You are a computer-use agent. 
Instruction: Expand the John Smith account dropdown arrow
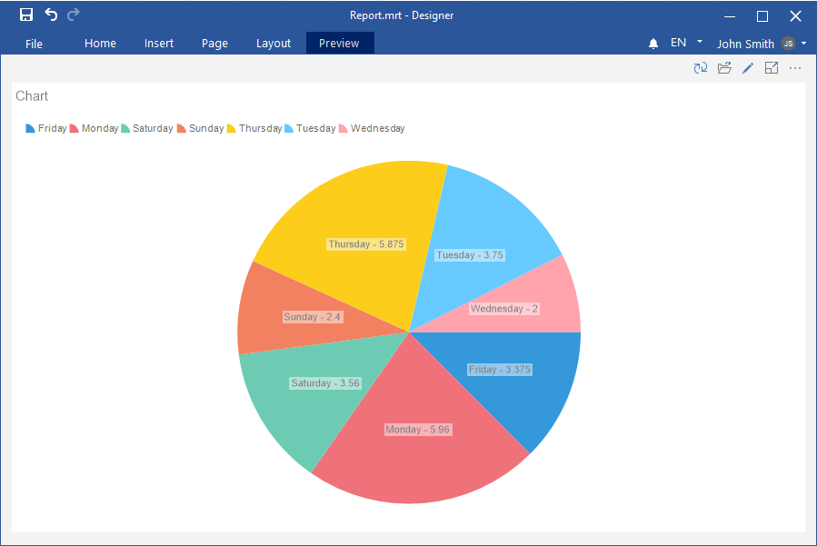(804, 43)
